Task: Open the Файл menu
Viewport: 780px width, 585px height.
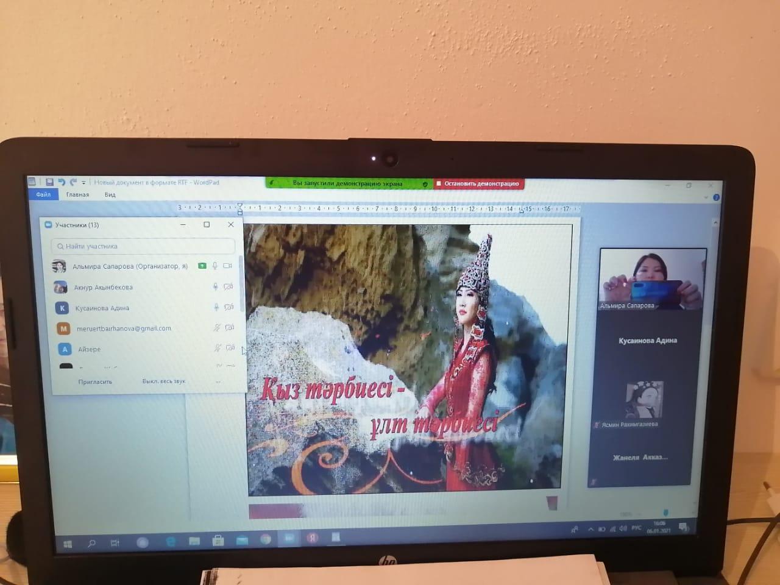Action: pos(43,194)
